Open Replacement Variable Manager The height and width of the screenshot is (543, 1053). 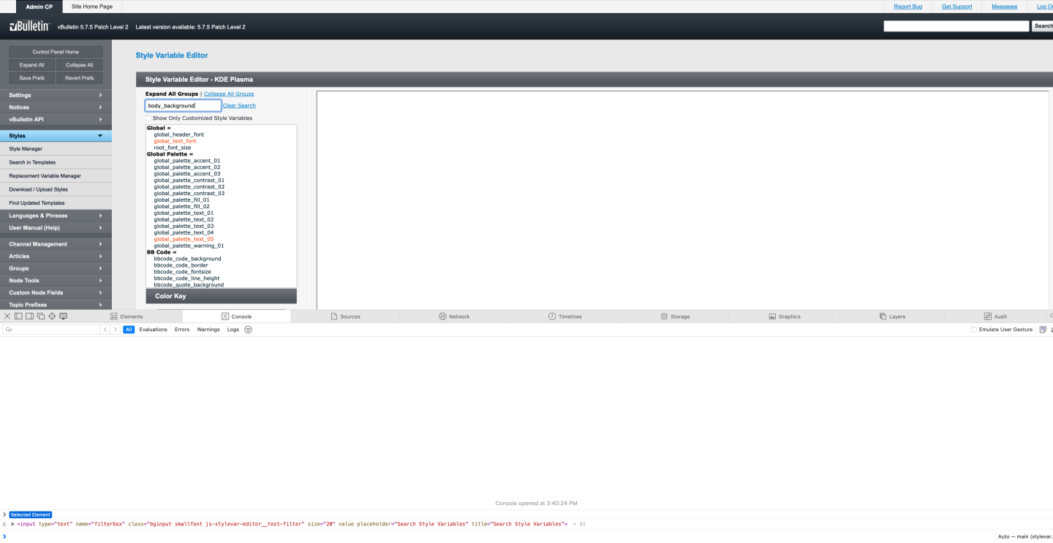point(56,176)
